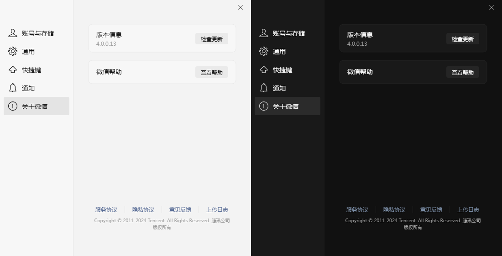
Task: Open 服务协议 link in the dark window
Action: (357, 209)
